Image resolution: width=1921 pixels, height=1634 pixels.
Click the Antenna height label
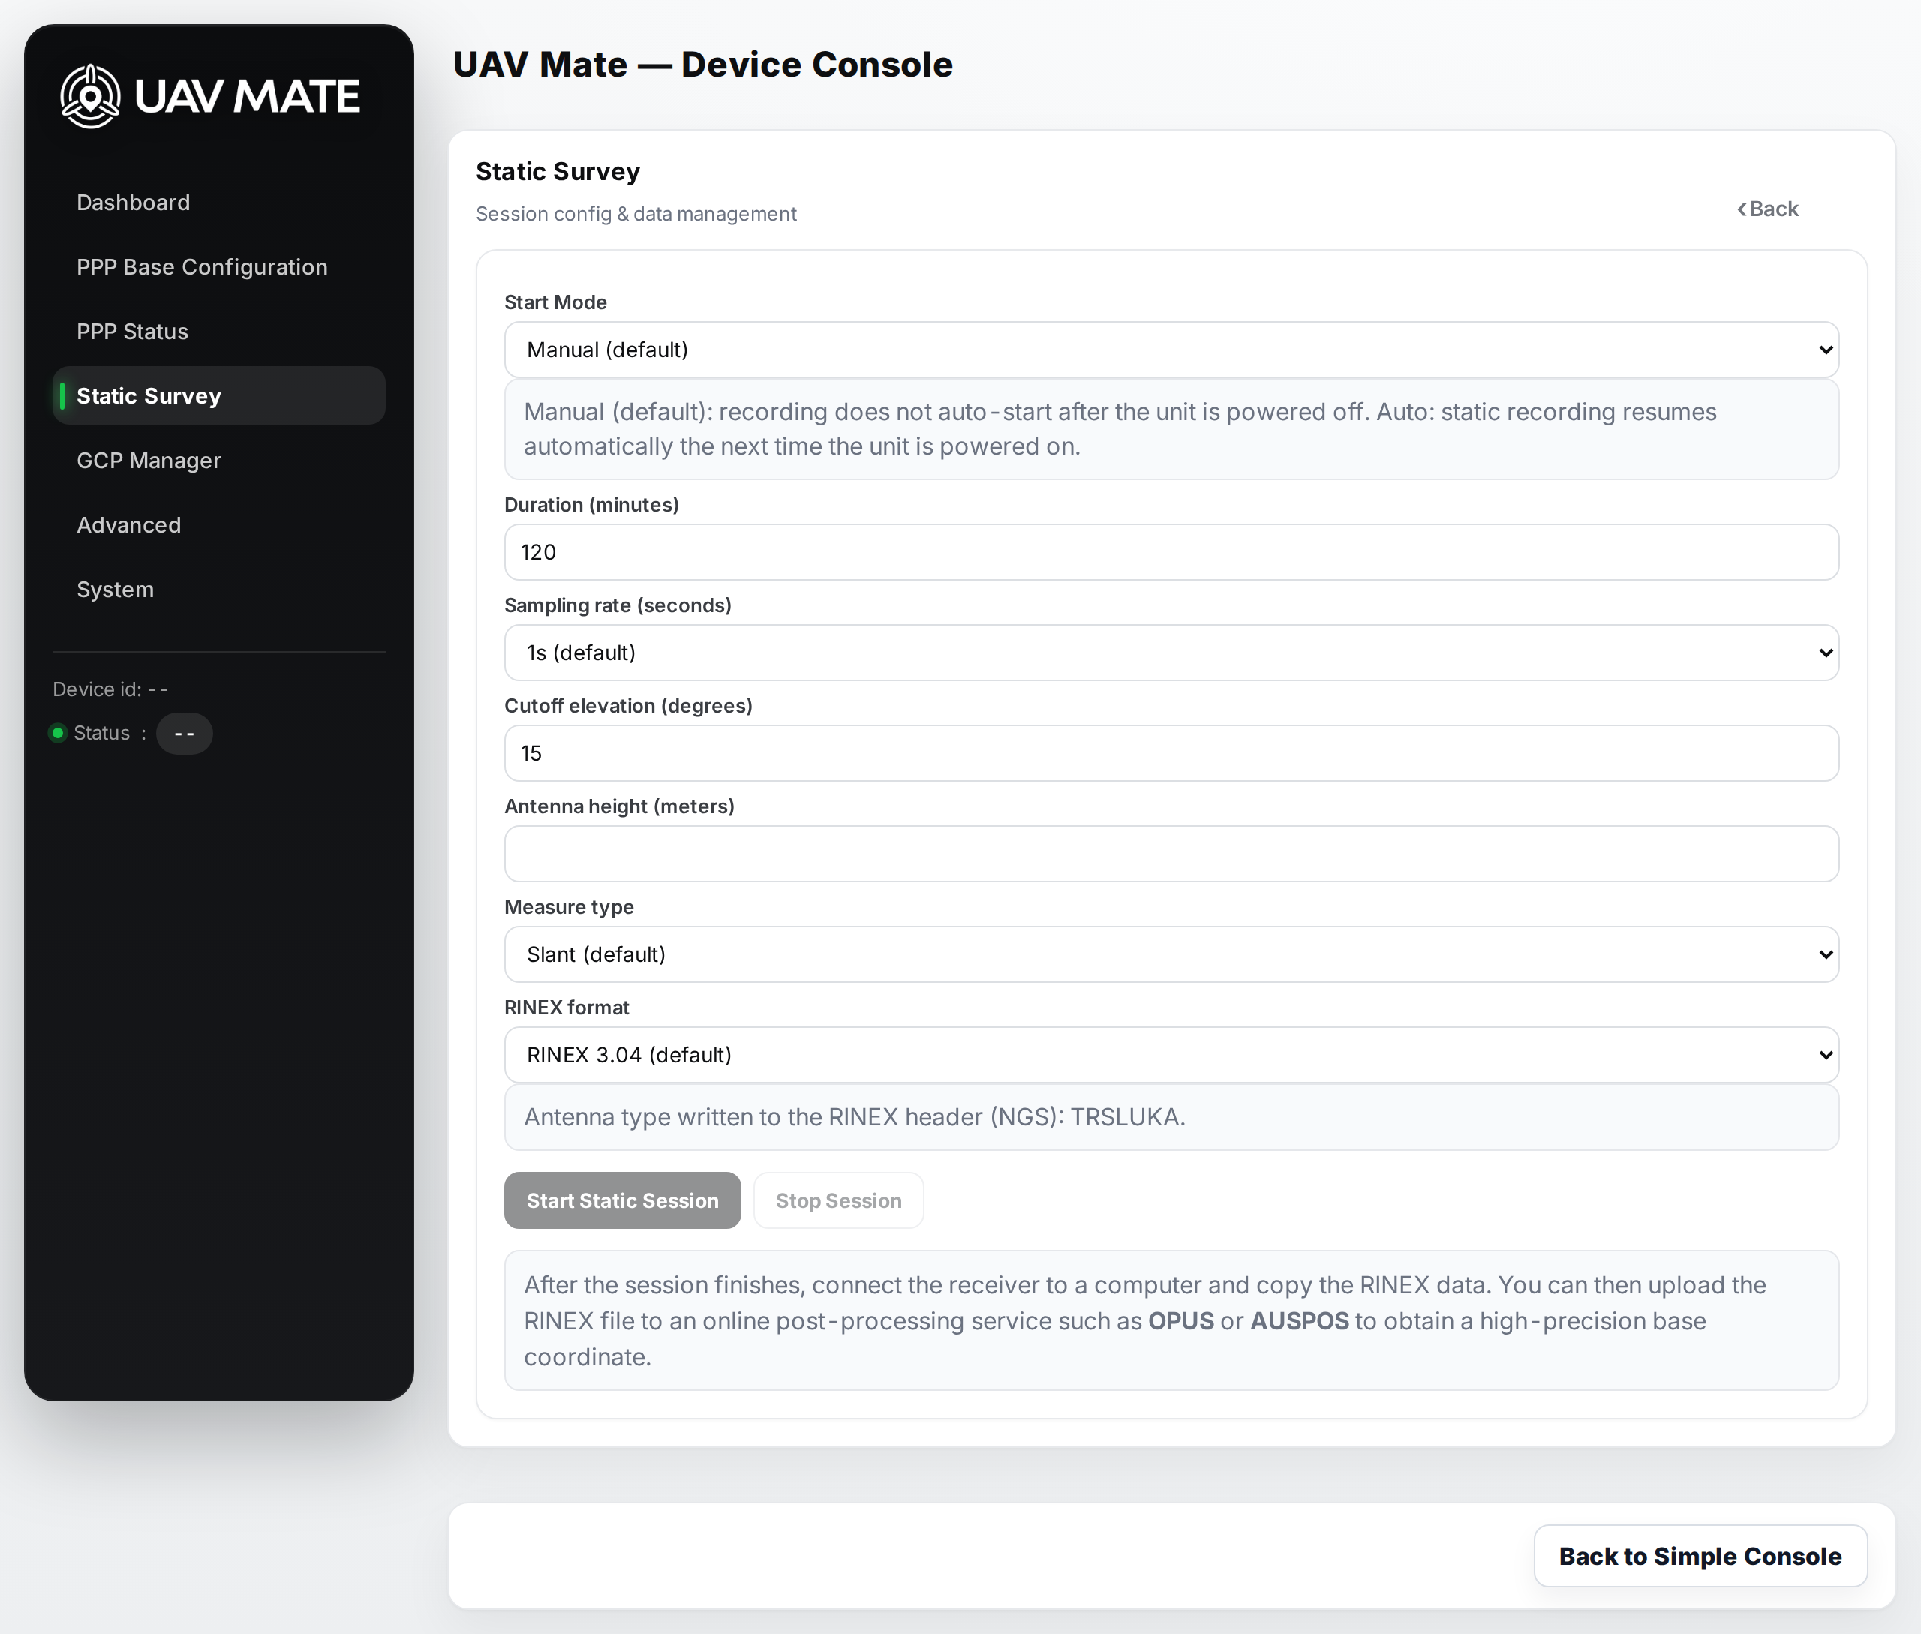click(619, 806)
